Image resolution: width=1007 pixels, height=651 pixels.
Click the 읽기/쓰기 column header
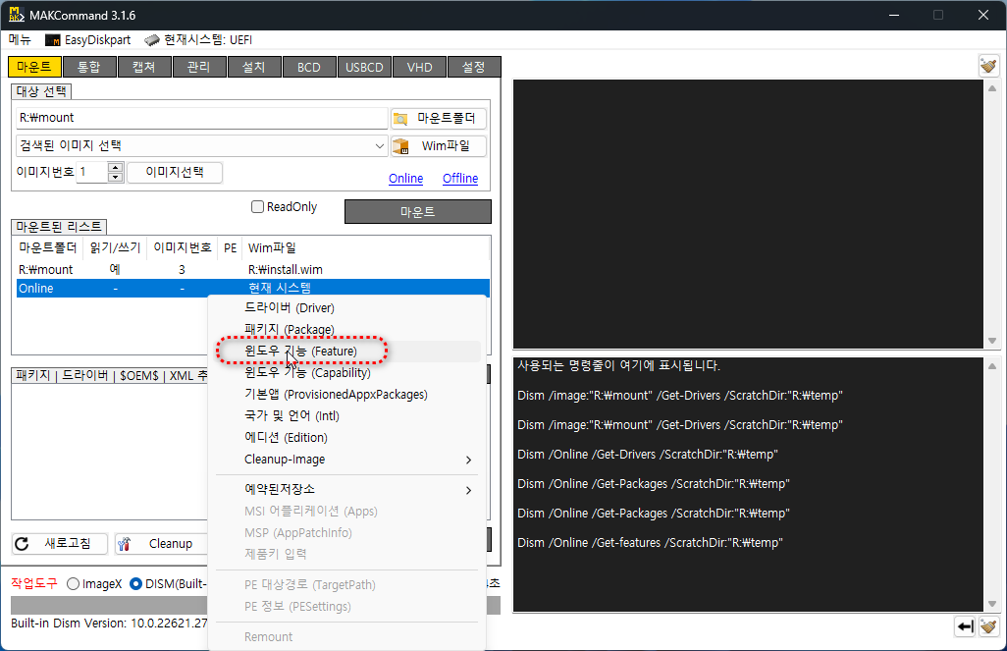pos(115,248)
